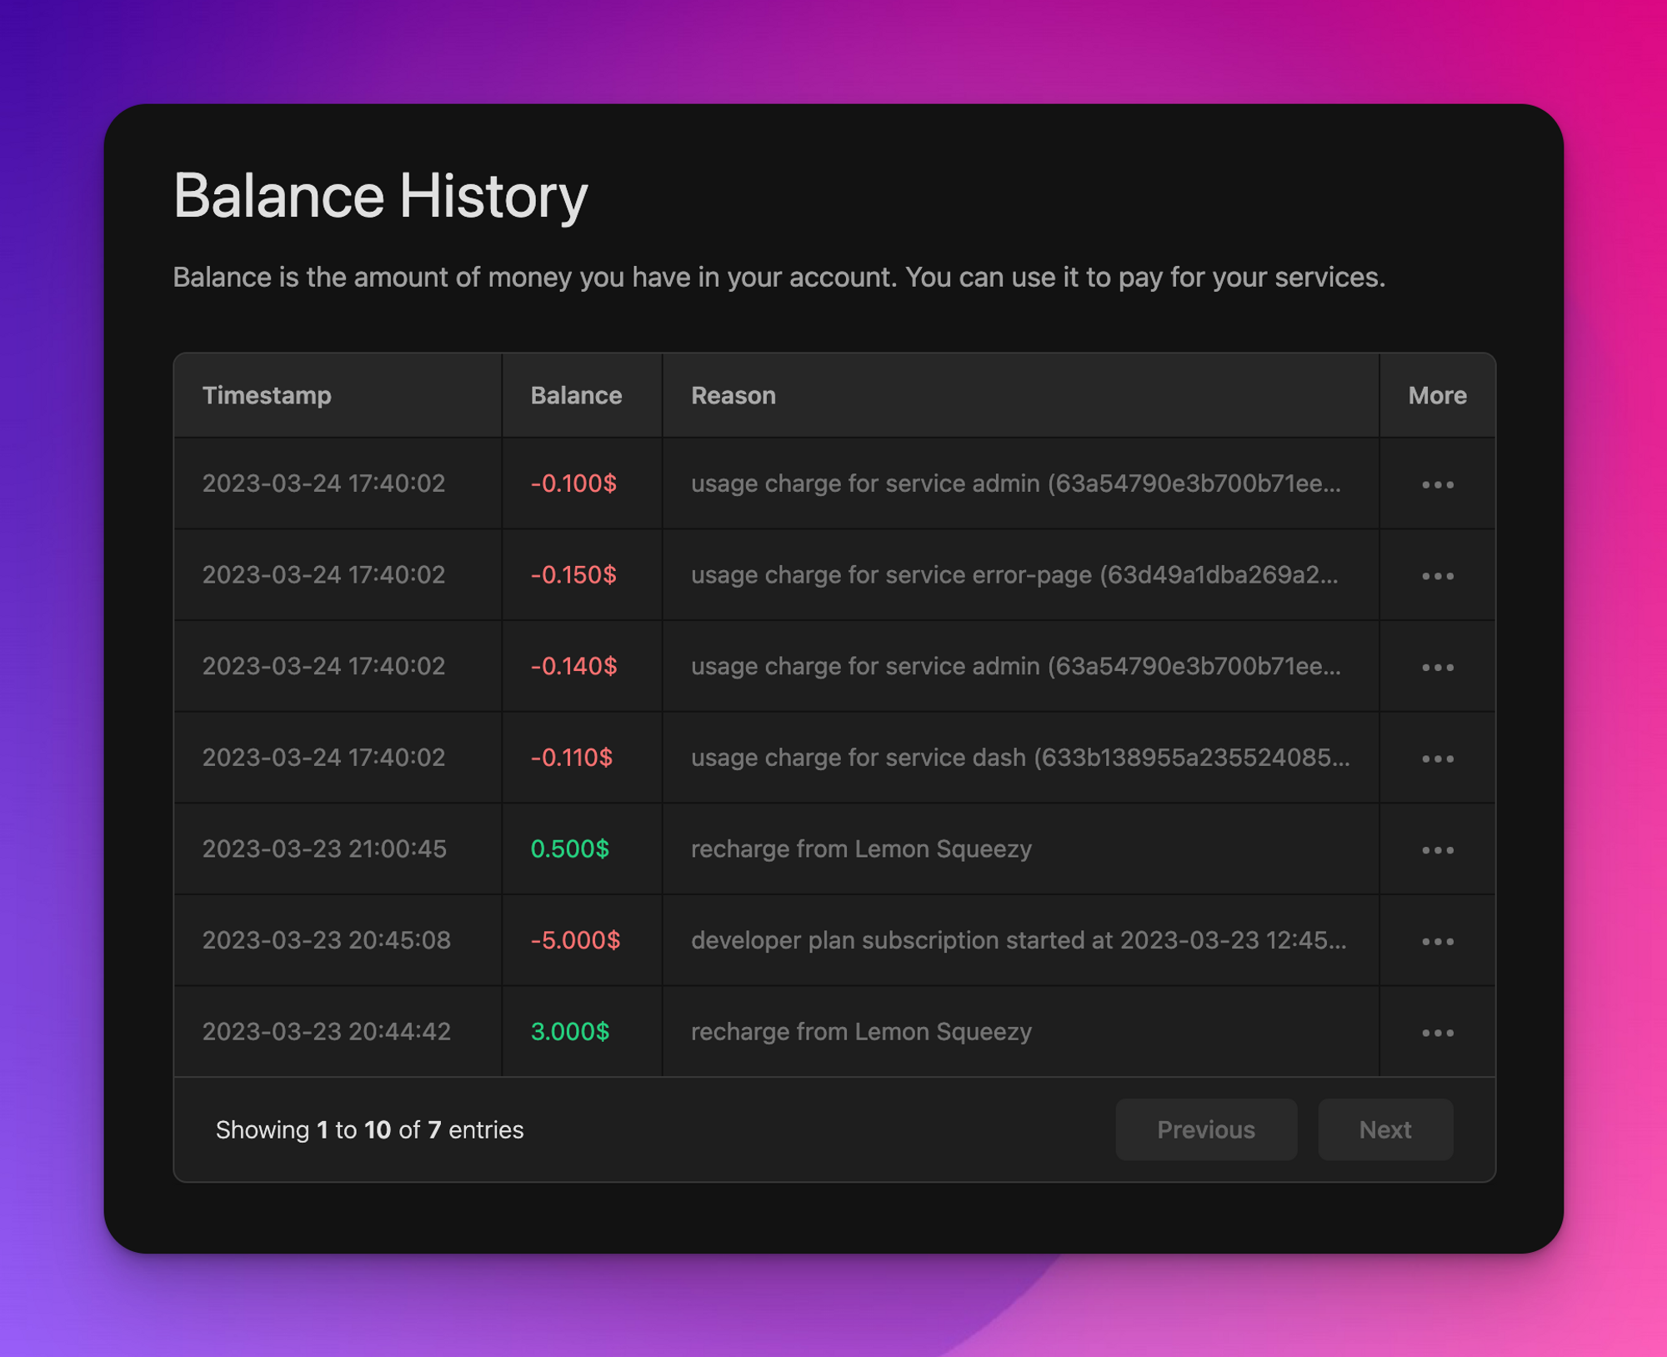Select the -5.000$ balance amount
The width and height of the screenshot is (1667, 1357).
[575, 940]
